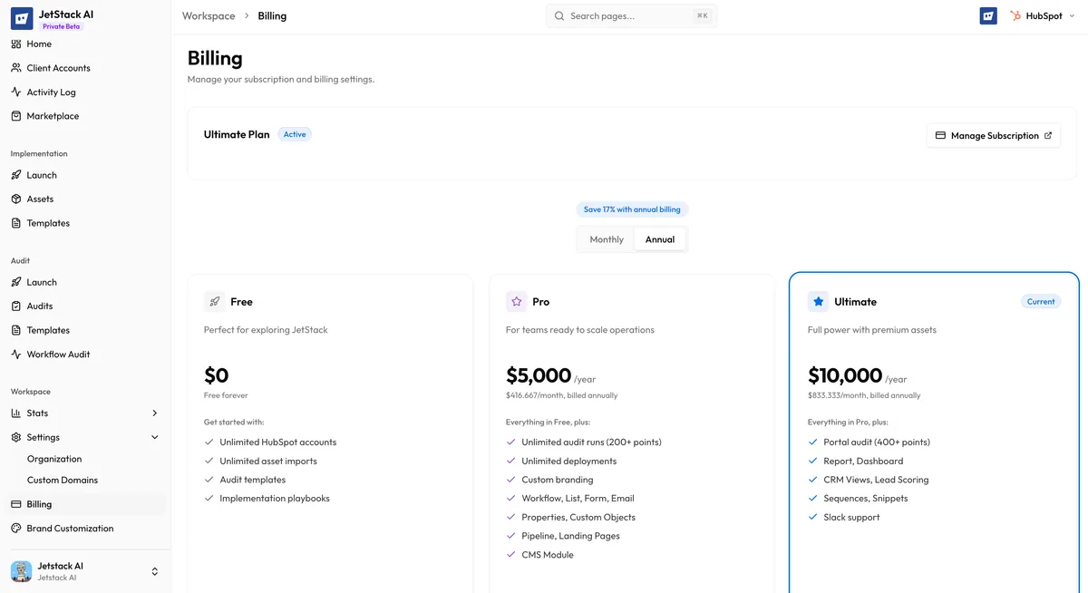
Task: Expand the Stats section chevron
Action: pos(155,413)
